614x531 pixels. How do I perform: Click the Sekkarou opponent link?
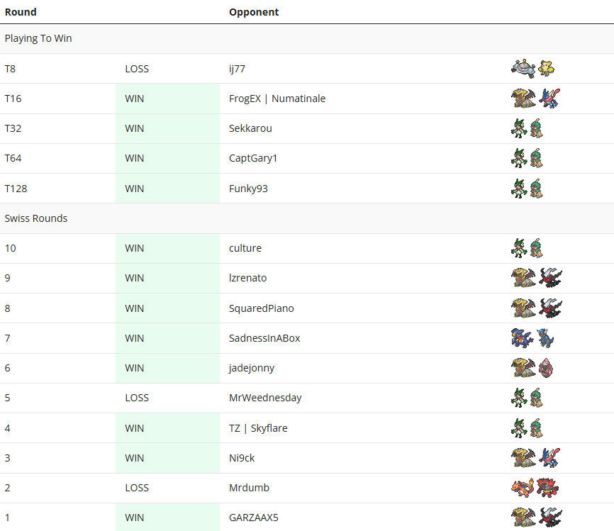(x=250, y=128)
